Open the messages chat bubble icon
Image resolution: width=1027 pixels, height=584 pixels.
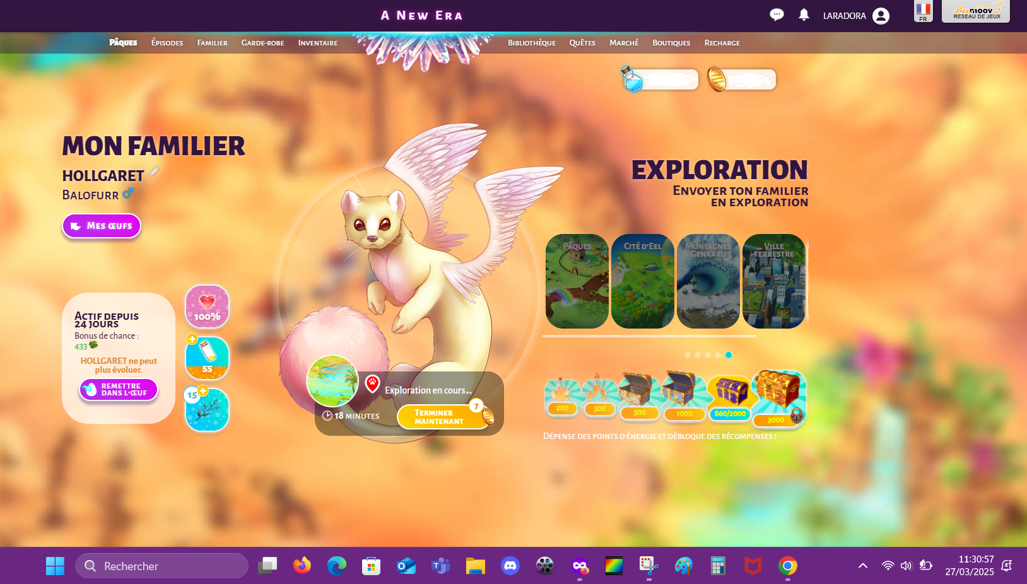[x=777, y=15]
